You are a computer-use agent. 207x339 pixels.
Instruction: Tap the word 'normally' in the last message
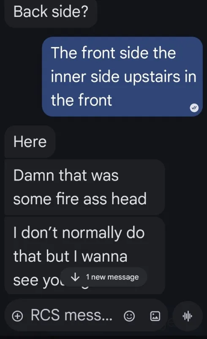[x=92, y=233]
